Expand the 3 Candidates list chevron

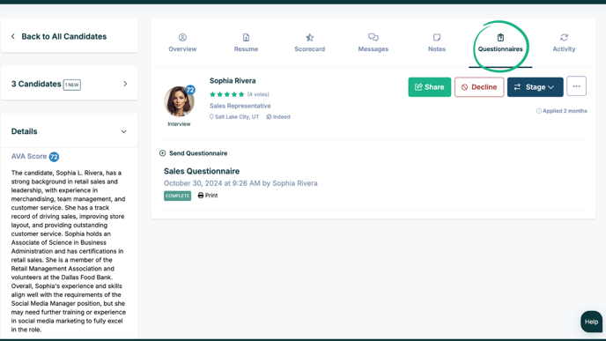tap(125, 84)
